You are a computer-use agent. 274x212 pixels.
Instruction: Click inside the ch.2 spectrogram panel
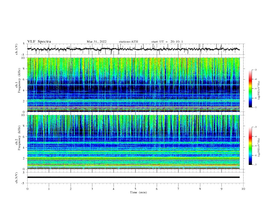[134, 142]
